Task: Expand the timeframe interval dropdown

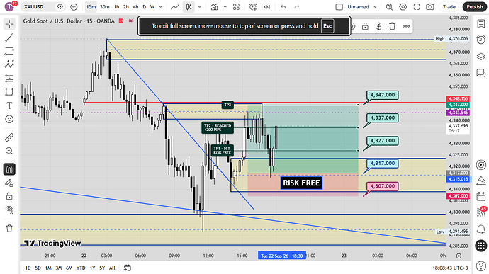Action: pyautogui.click(x=161, y=6)
